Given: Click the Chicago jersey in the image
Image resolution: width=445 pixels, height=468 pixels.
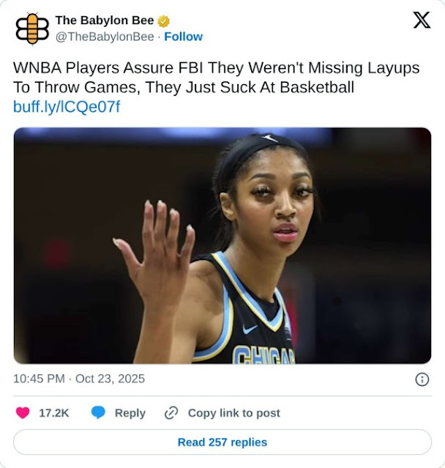Looking at the screenshot, I should 244,316.
